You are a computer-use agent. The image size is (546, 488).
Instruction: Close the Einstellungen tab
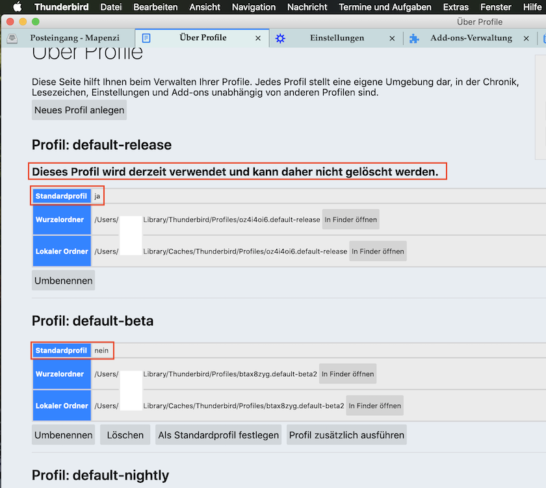click(x=392, y=38)
